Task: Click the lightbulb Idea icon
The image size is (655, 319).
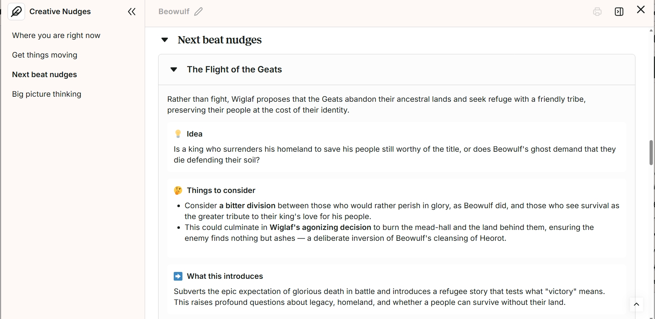Action: [x=178, y=134]
